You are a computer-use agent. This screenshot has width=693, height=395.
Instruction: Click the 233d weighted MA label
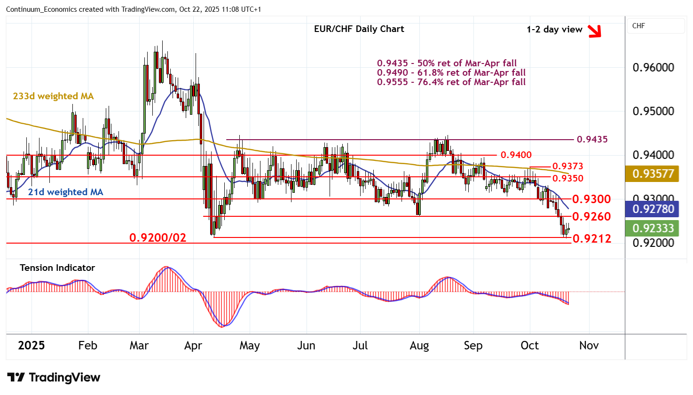coord(53,96)
